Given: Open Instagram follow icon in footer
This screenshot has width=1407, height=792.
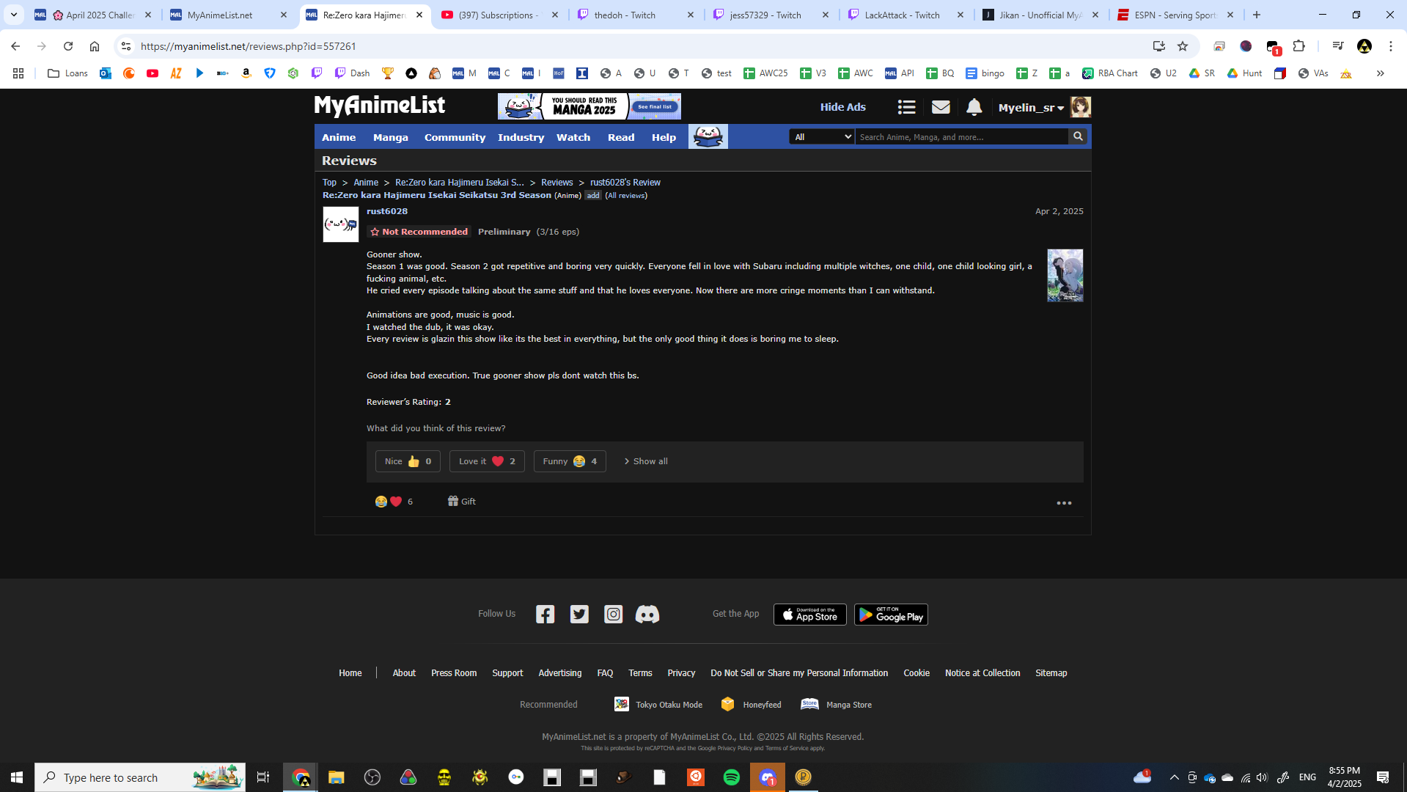Looking at the screenshot, I should click(613, 614).
